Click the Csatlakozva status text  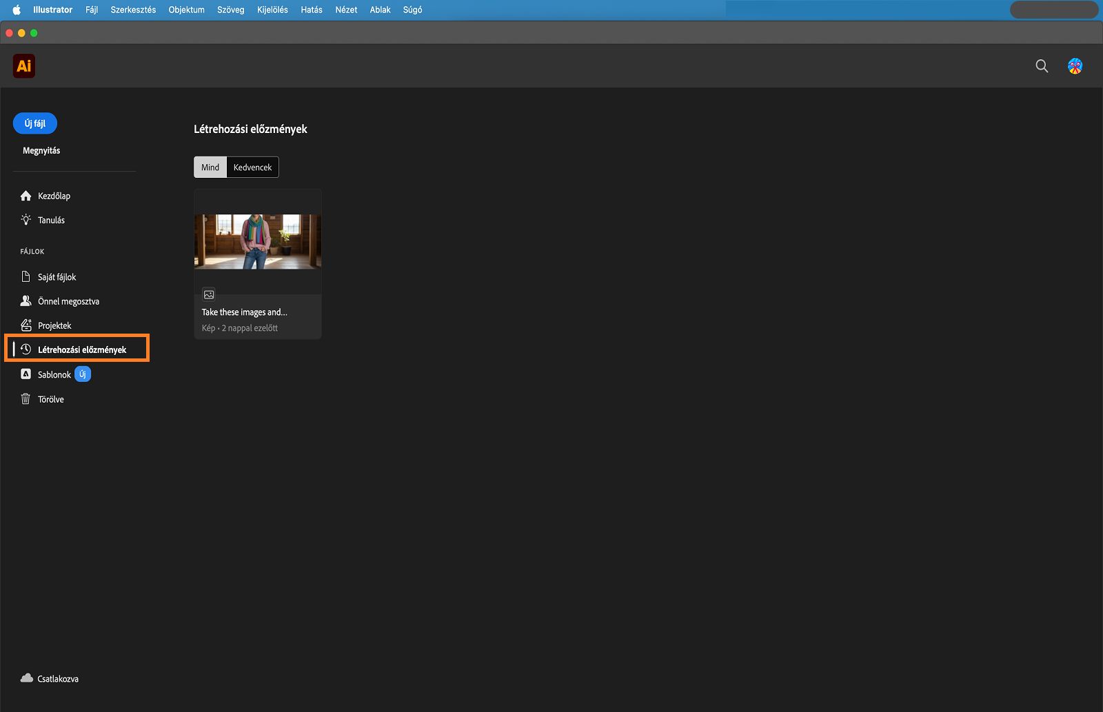click(x=58, y=679)
